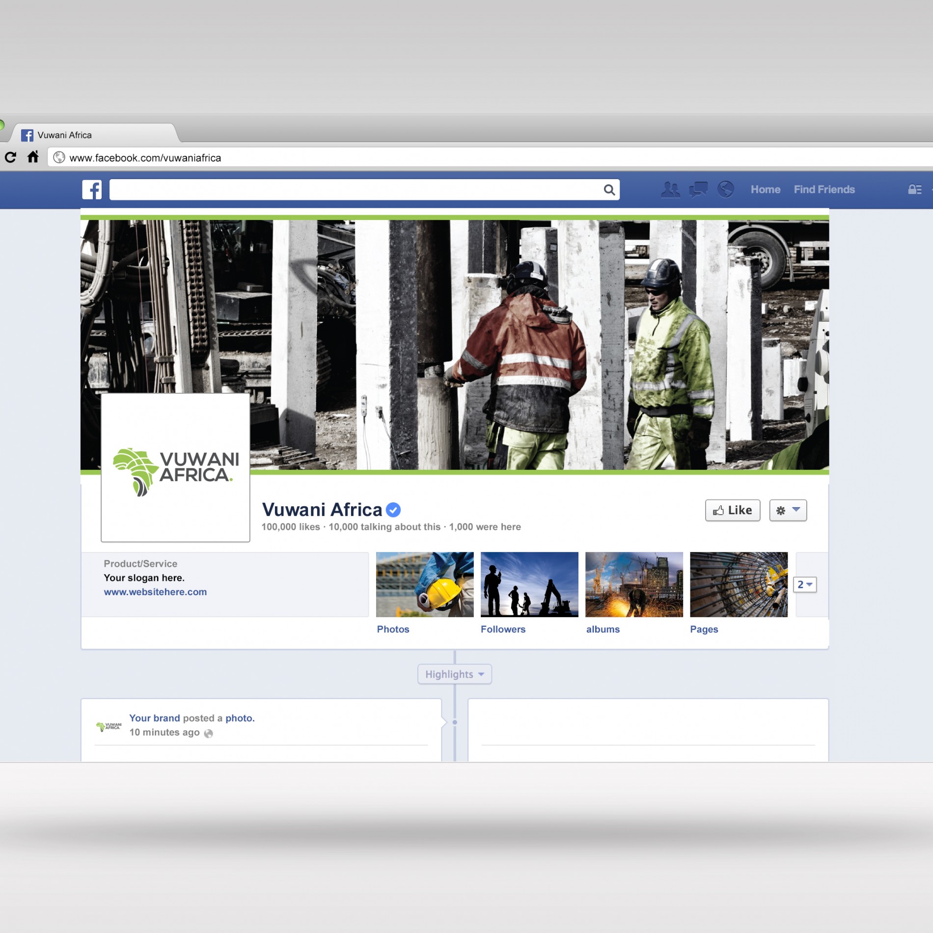Click the address bar URL www.facebook.com/vuwaniafrica
The height and width of the screenshot is (933, 933).
point(145,158)
